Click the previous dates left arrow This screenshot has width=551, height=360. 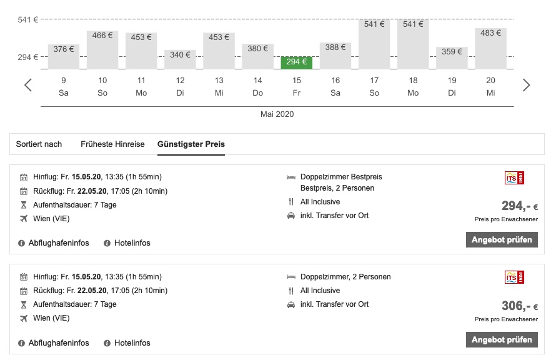(28, 85)
